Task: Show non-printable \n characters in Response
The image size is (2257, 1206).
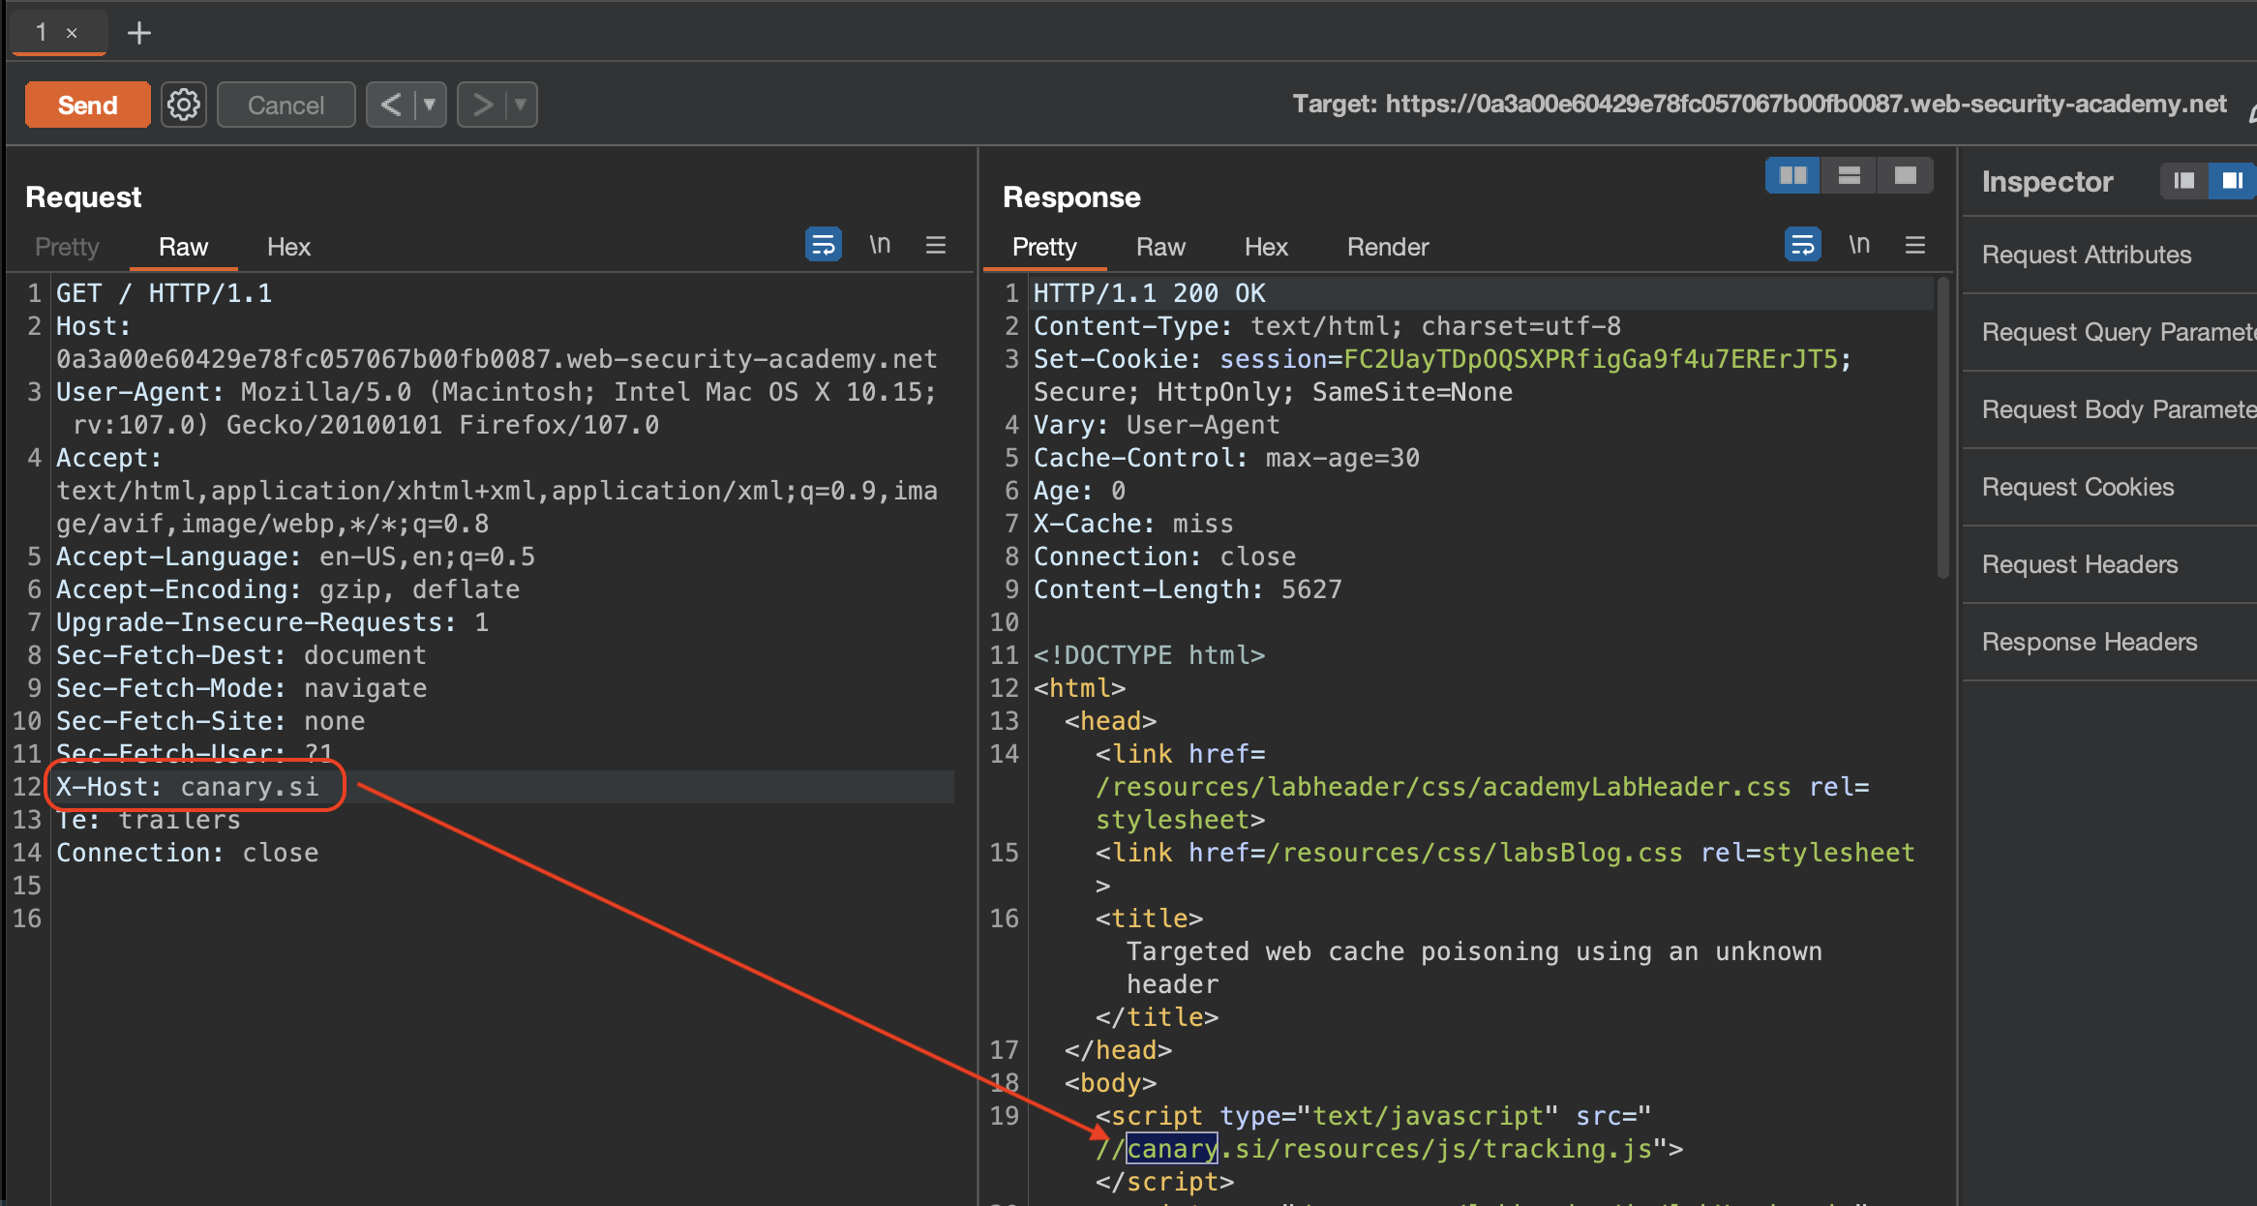Action: click(x=1858, y=245)
